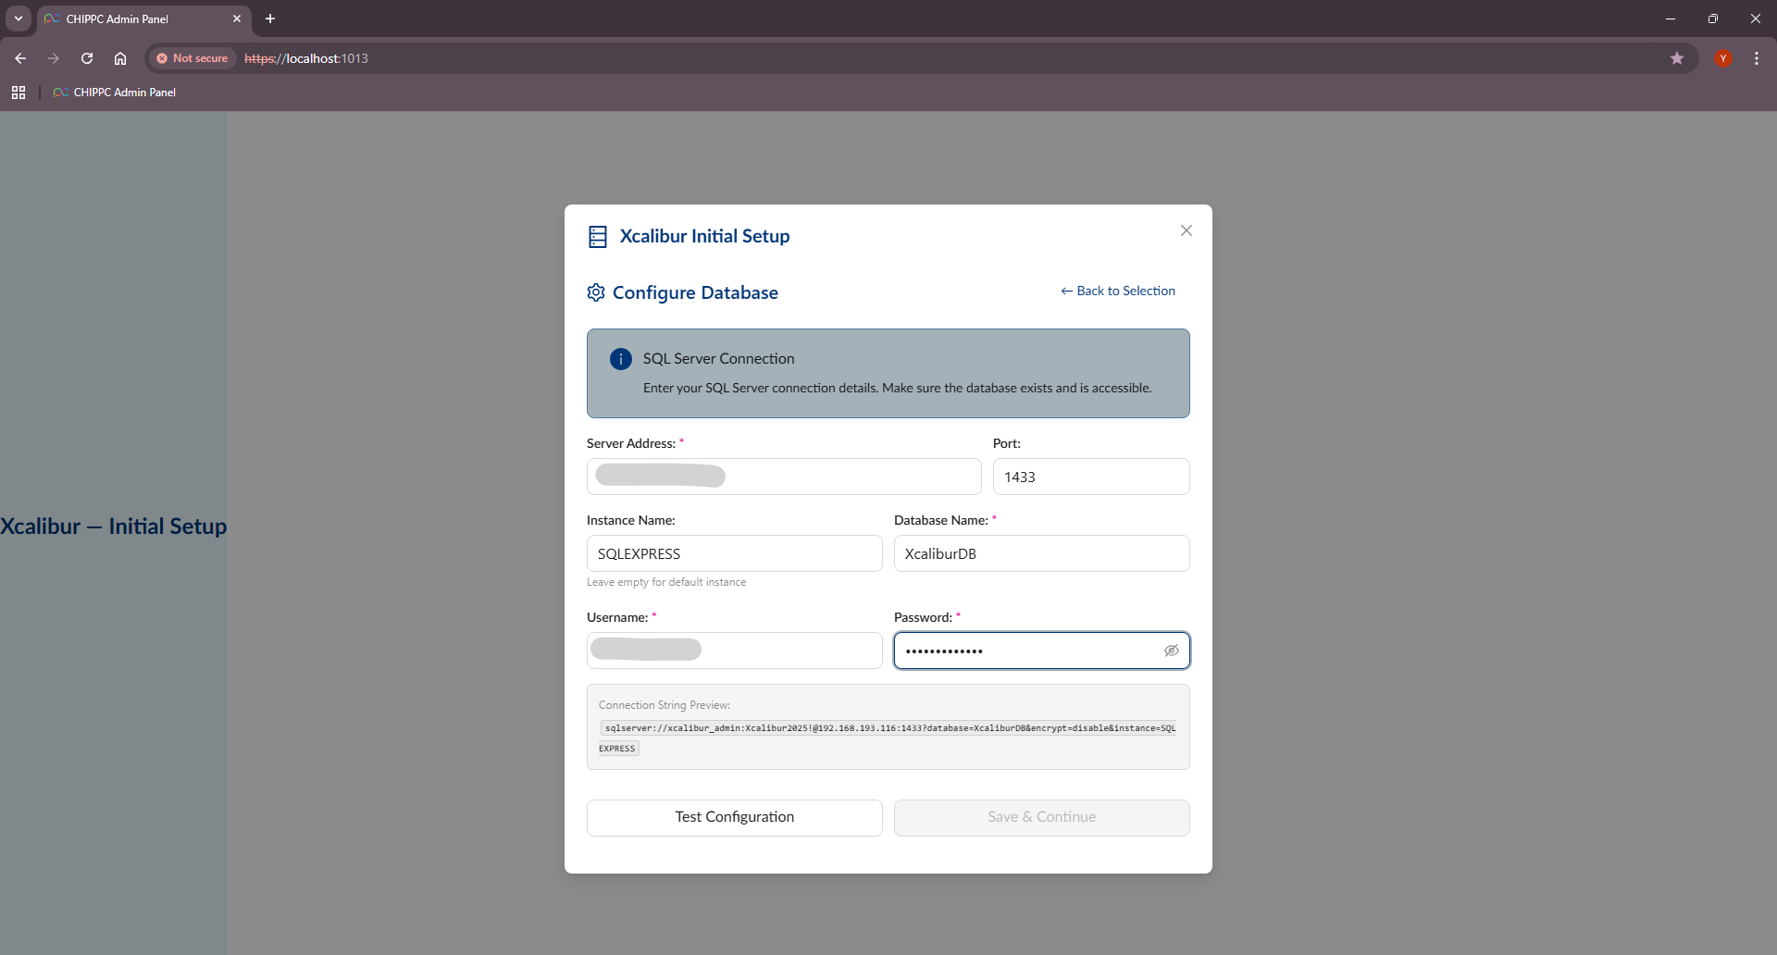The image size is (1777, 955).
Task: View the Not secure site information
Action: [x=192, y=58]
